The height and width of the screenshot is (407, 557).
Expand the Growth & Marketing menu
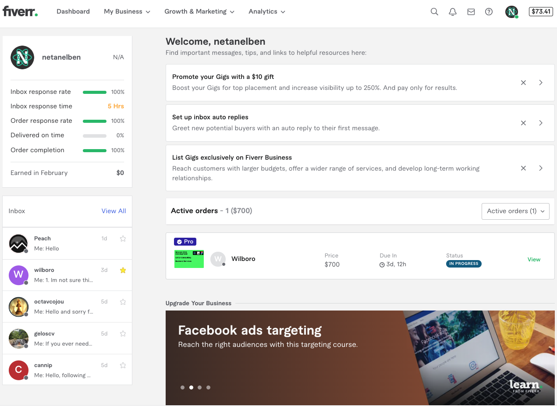[x=199, y=11]
